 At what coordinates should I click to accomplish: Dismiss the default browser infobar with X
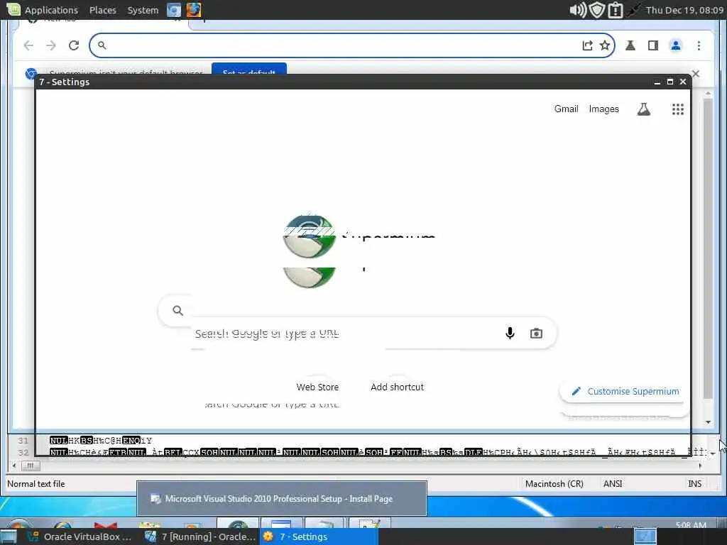[x=696, y=74]
